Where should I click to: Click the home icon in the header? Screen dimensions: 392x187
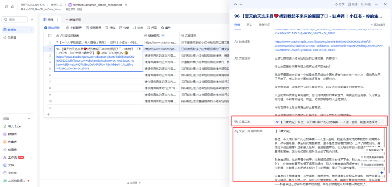pyautogui.click(x=12, y=7)
